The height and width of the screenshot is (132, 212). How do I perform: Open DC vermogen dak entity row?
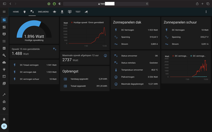coord(34,72)
